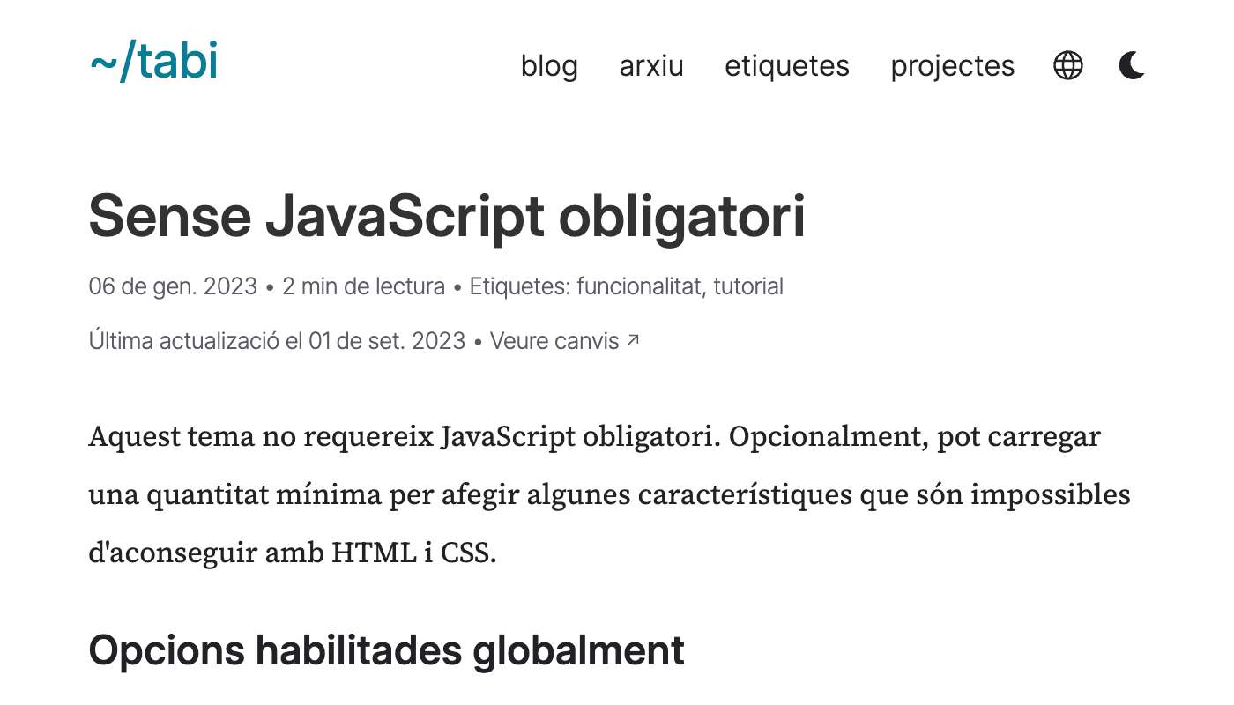Open the arxiu page

[651, 66]
